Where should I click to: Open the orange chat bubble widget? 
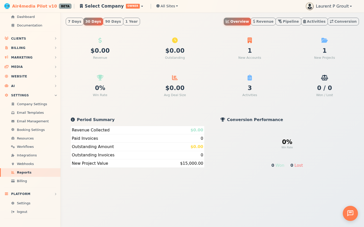(350, 213)
